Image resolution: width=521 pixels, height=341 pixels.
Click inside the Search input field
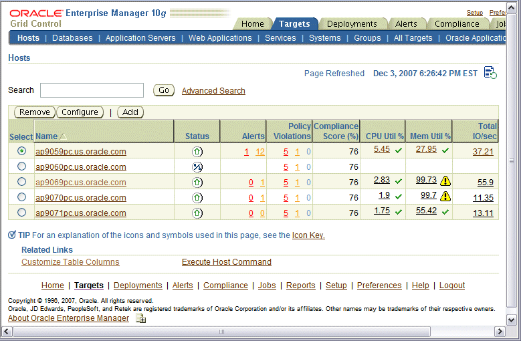[x=92, y=90]
